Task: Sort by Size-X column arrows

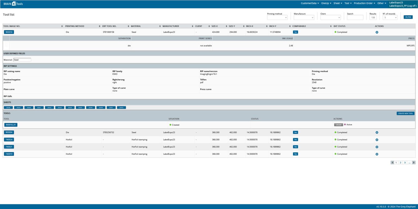Action: (x=226, y=26)
